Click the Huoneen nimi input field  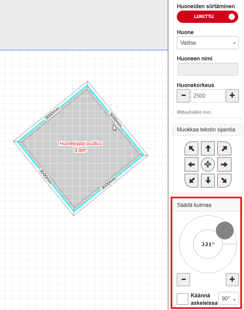(x=208, y=69)
